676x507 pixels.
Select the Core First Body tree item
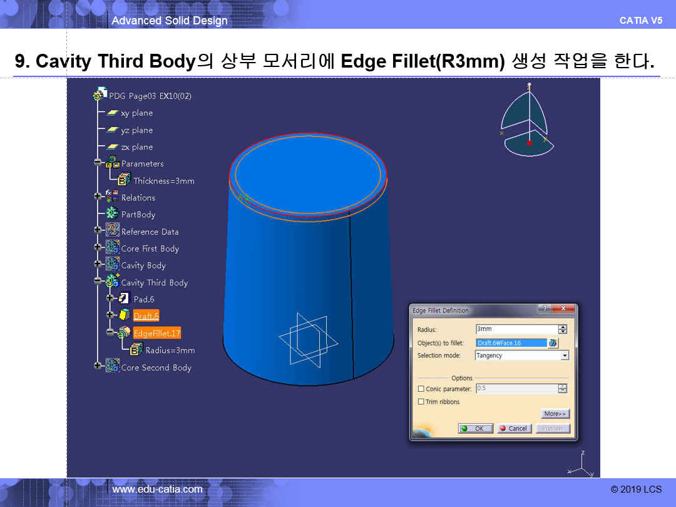pyautogui.click(x=150, y=248)
